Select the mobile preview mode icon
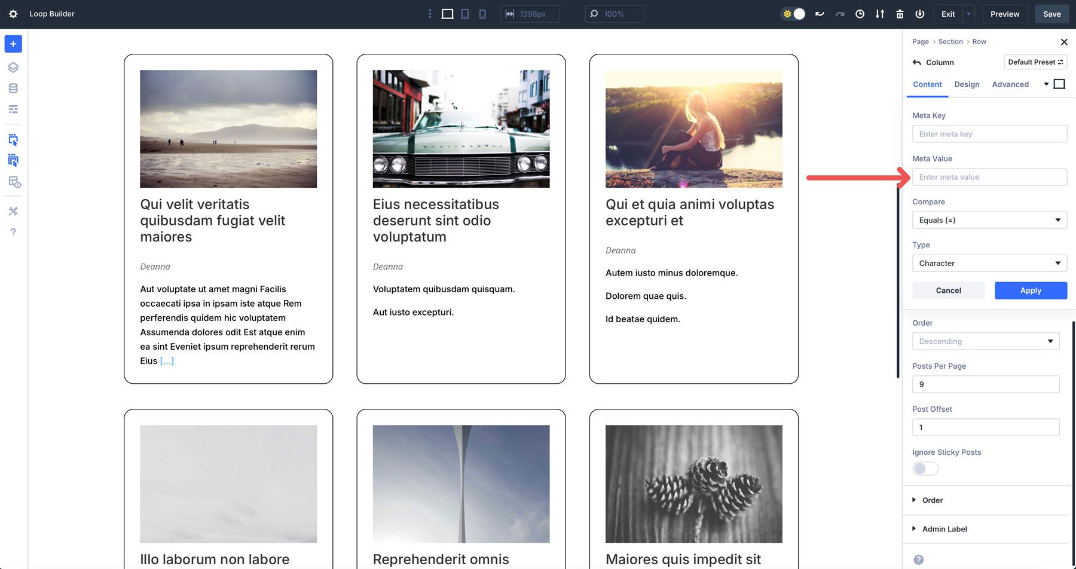Screen dimensions: 1076x569 click(482, 13)
